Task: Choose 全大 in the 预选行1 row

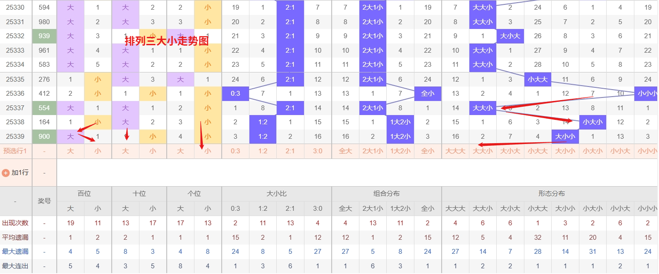Action: tap(345, 151)
